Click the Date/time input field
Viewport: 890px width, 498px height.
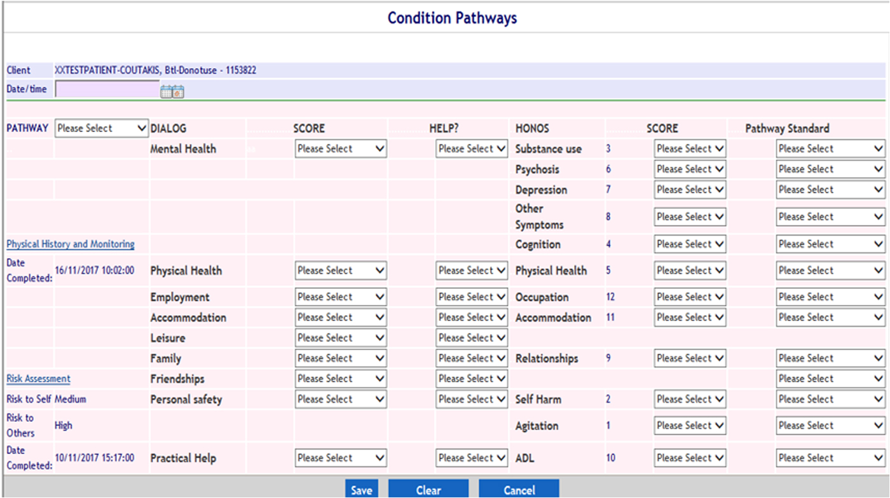coord(107,90)
